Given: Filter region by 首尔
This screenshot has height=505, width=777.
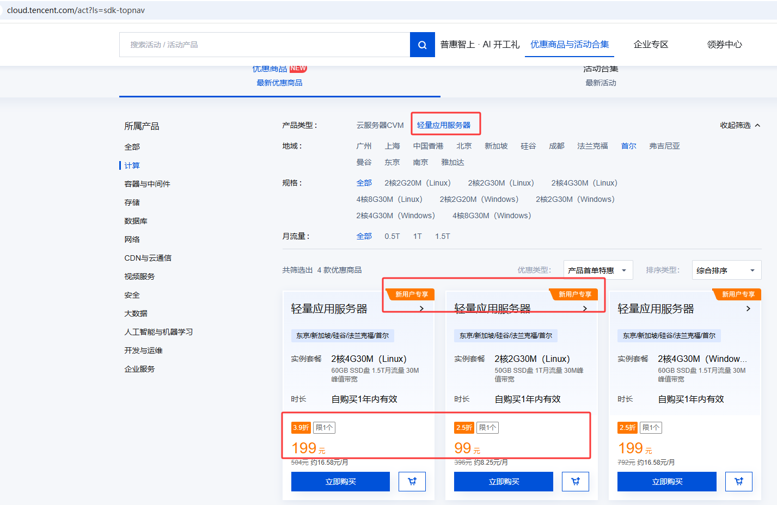Looking at the screenshot, I should 628,146.
